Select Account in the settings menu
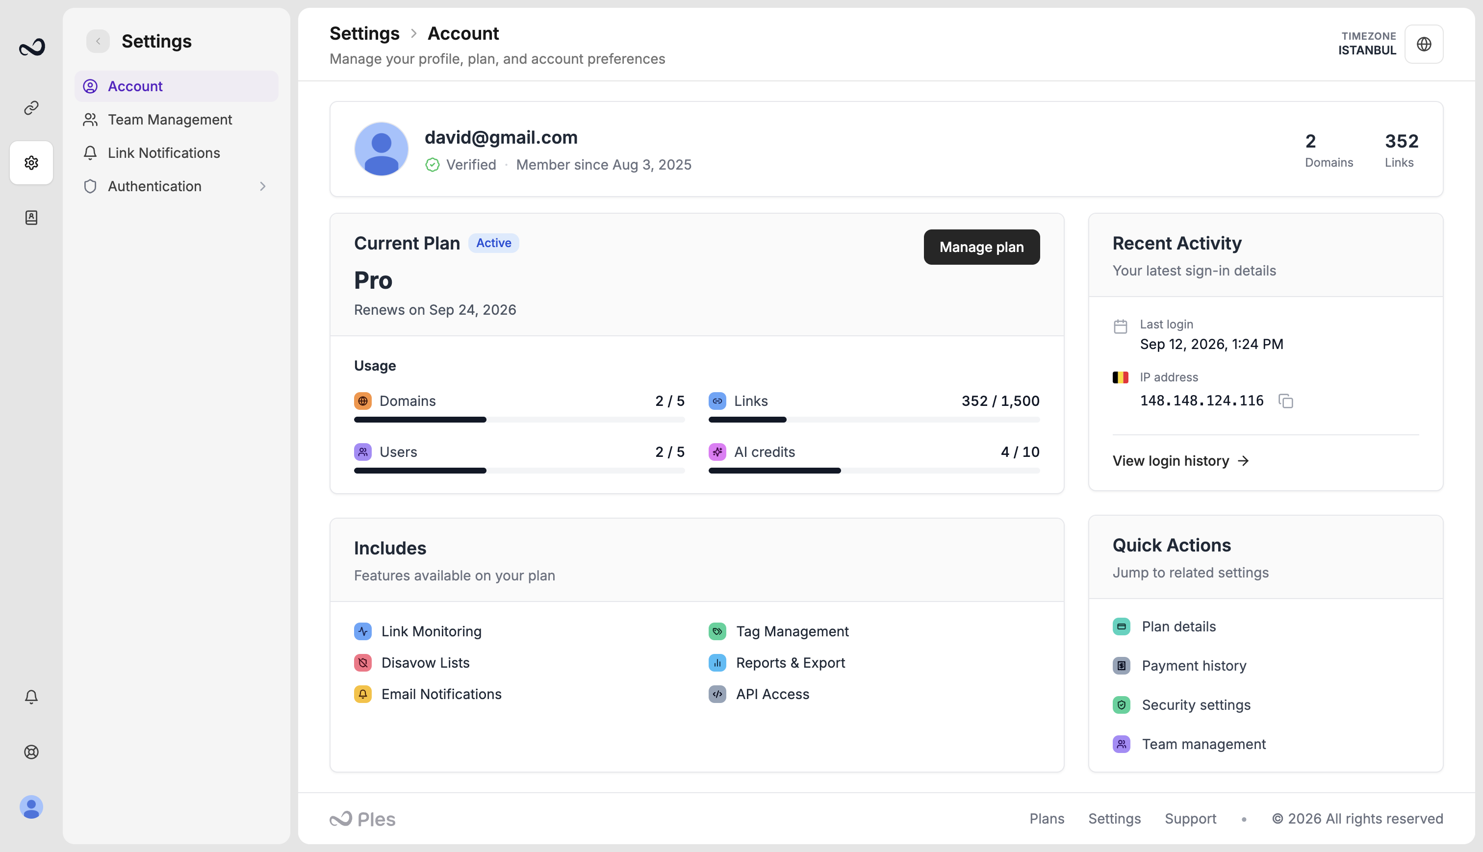 point(177,87)
